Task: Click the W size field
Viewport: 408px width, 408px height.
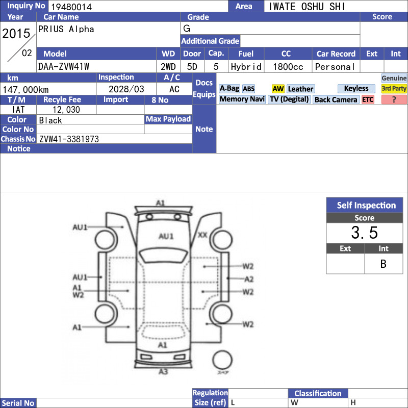Action: click(x=318, y=402)
